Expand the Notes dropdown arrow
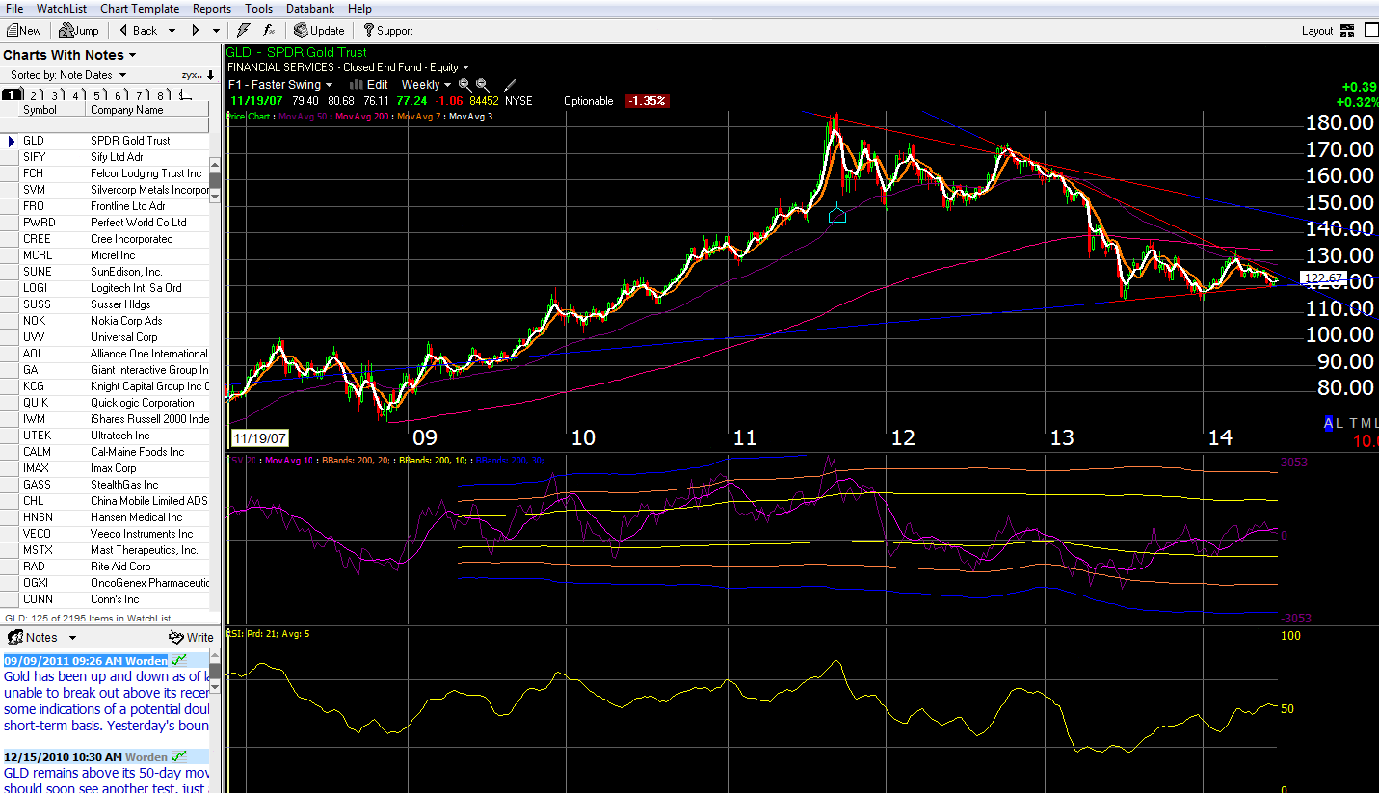 point(72,638)
